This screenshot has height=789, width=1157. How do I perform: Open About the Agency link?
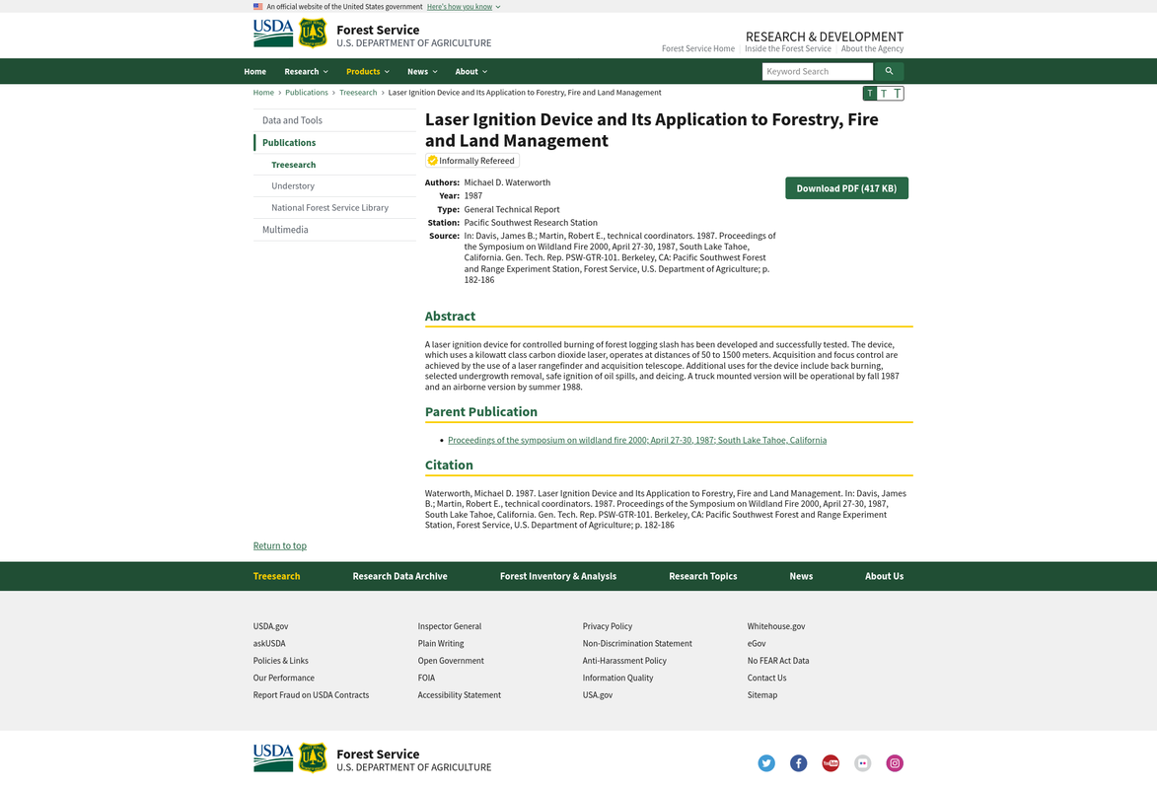point(872,48)
